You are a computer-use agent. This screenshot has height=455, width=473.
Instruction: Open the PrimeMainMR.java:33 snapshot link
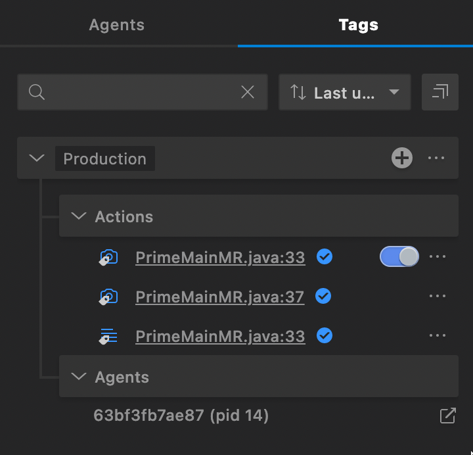pos(220,258)
